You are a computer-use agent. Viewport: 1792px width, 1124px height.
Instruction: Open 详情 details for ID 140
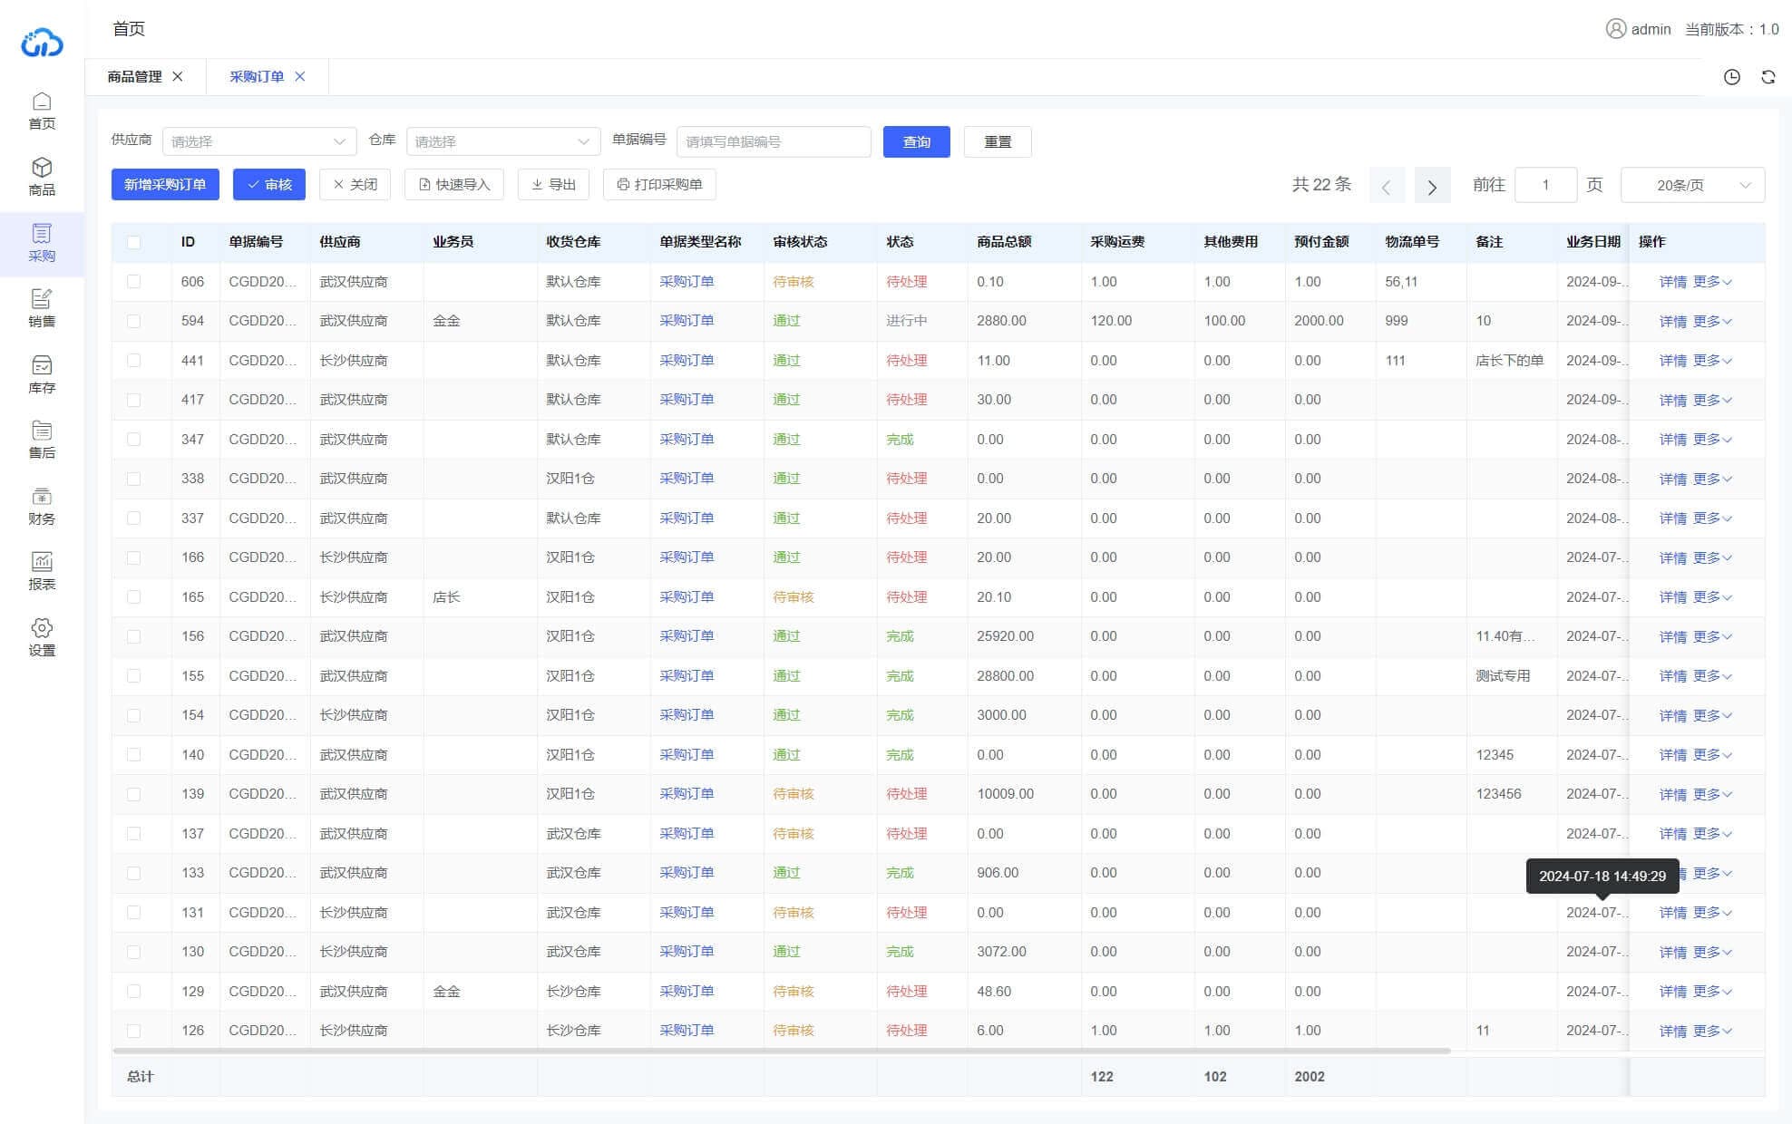1673,755
